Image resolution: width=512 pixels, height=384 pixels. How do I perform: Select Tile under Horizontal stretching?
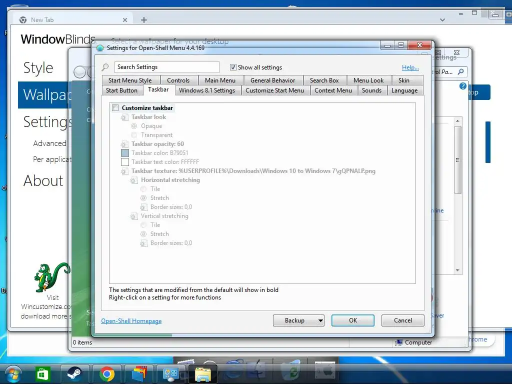coord(143,189)
